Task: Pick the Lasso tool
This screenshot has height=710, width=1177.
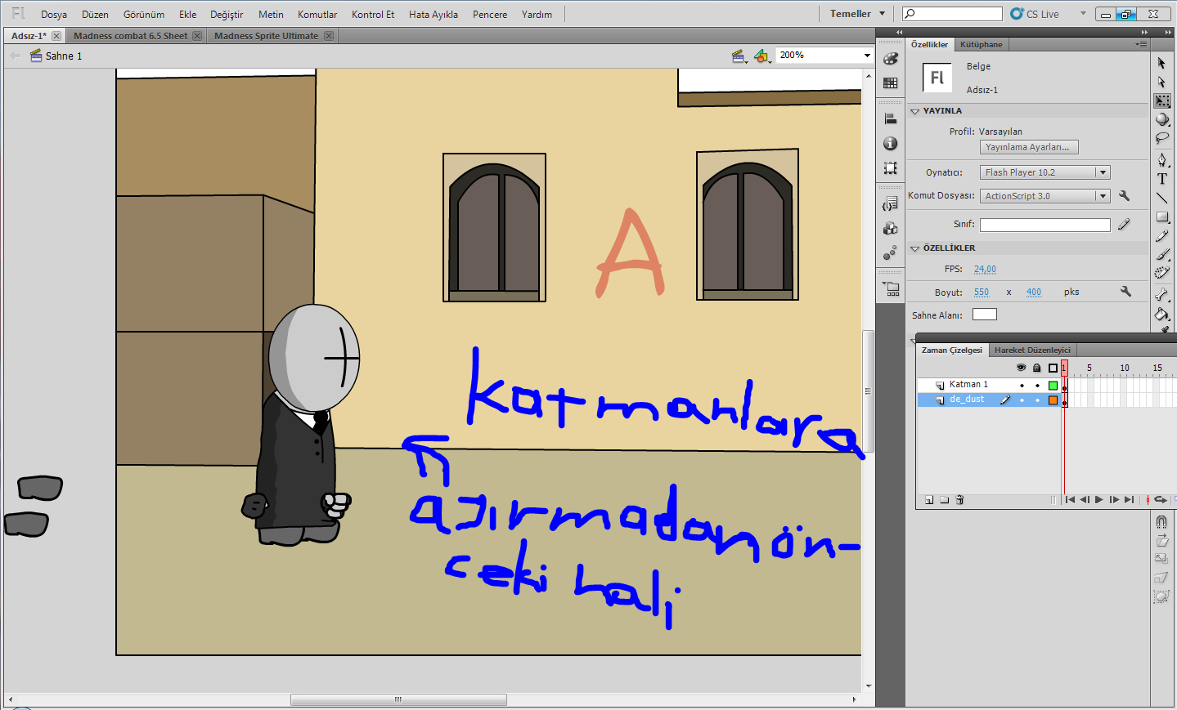Action: click(1162, 138)
